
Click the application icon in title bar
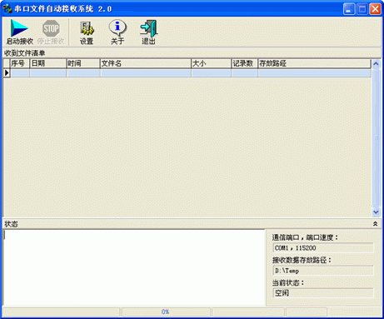click(7, 8)
